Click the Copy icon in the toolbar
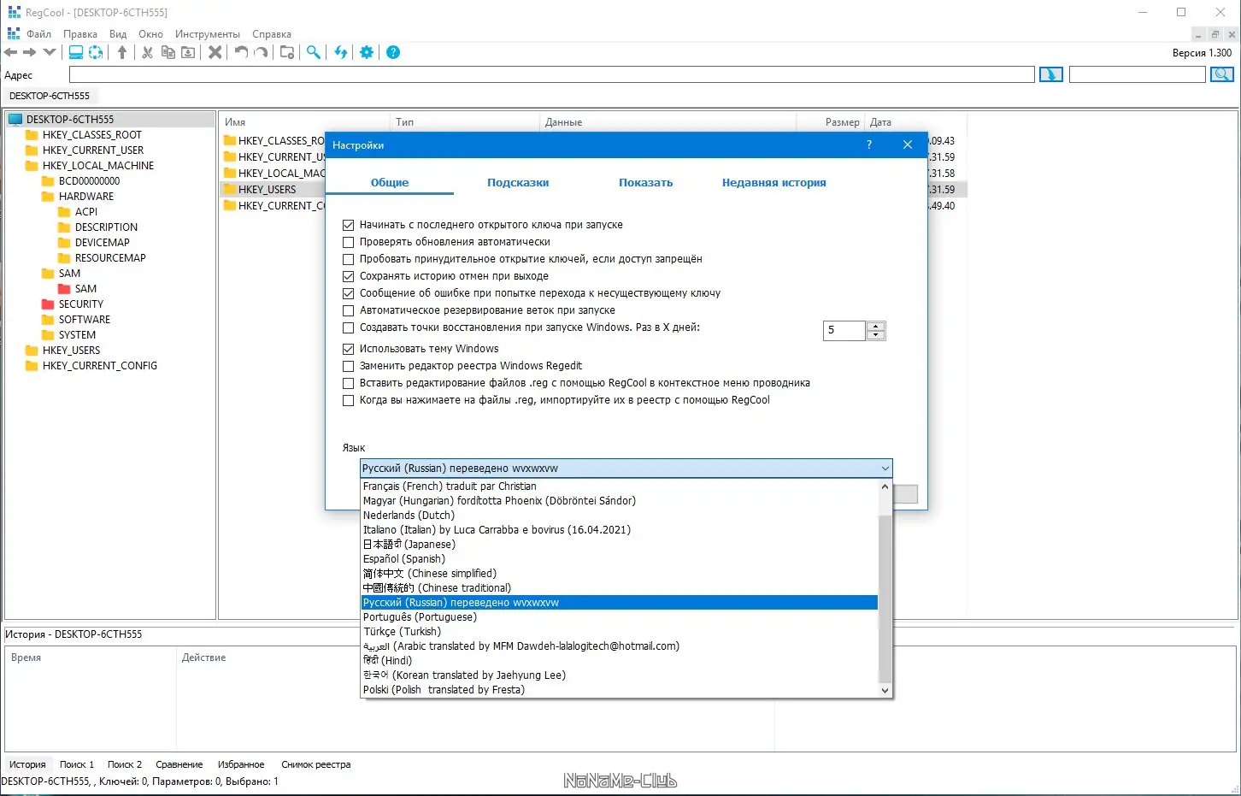This screenshot has height=796, width=1241. (168, 52)
